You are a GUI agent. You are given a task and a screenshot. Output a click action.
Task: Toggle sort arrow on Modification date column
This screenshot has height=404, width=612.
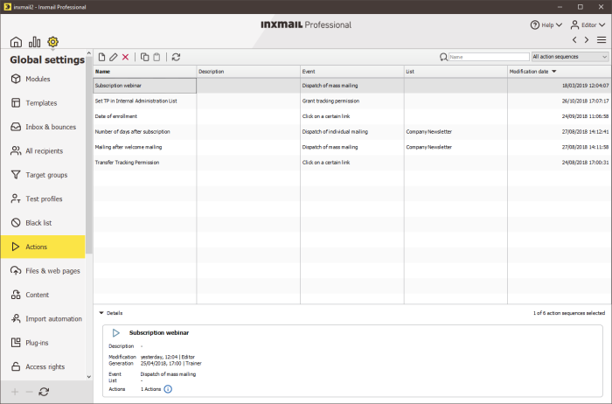point(553,72)
